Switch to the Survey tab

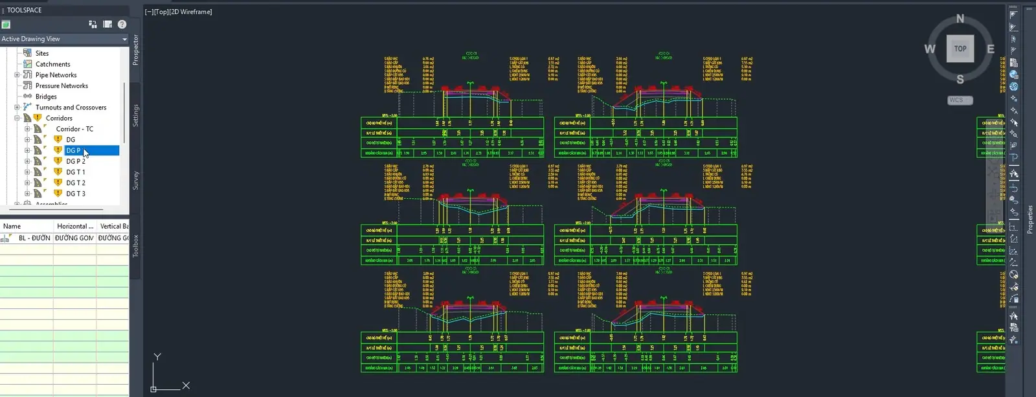(135, 180)
